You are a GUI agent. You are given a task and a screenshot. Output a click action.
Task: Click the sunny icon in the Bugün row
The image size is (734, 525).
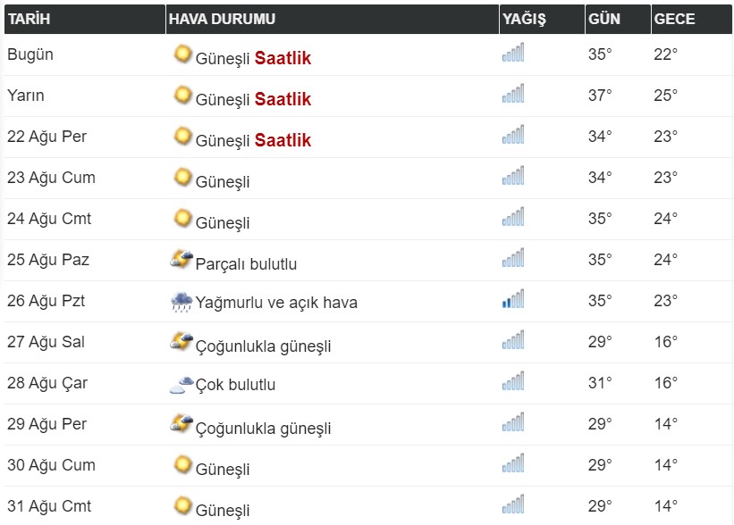click(182, 54)
